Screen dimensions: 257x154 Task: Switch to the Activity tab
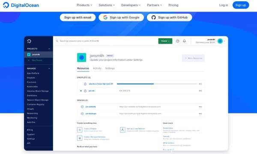pos(97,68)
